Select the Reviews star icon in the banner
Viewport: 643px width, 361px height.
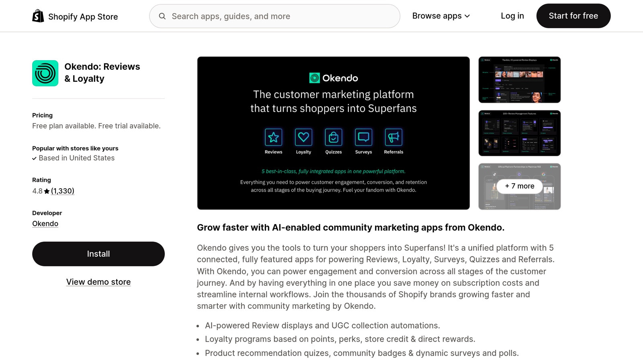click(x=273, y=138)
